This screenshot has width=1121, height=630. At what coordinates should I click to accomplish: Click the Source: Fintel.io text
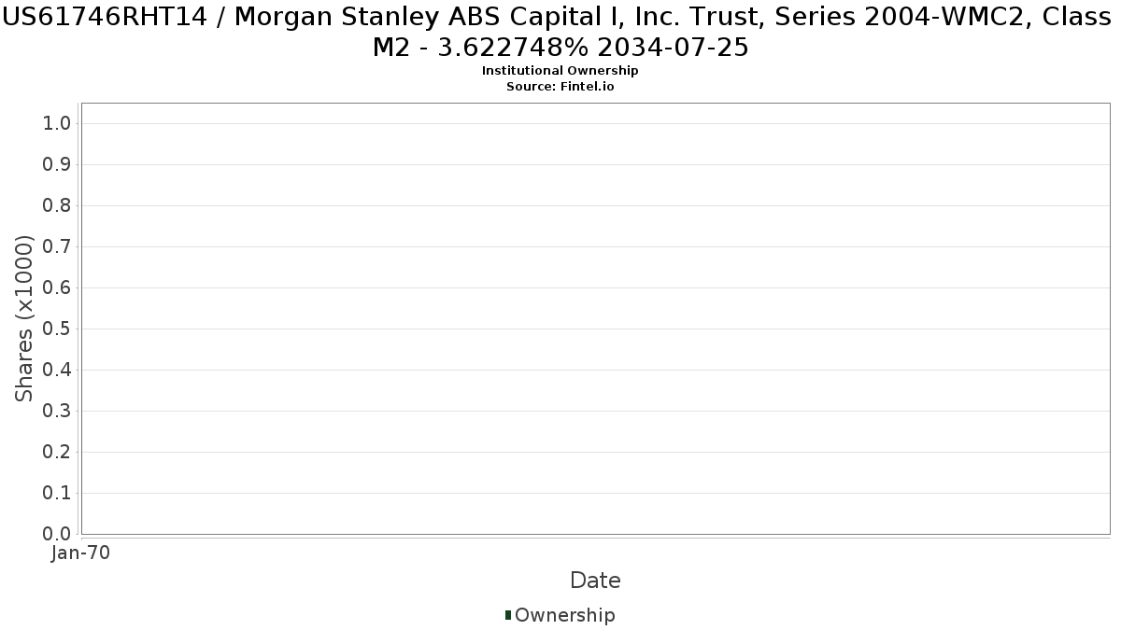point(560,86)
